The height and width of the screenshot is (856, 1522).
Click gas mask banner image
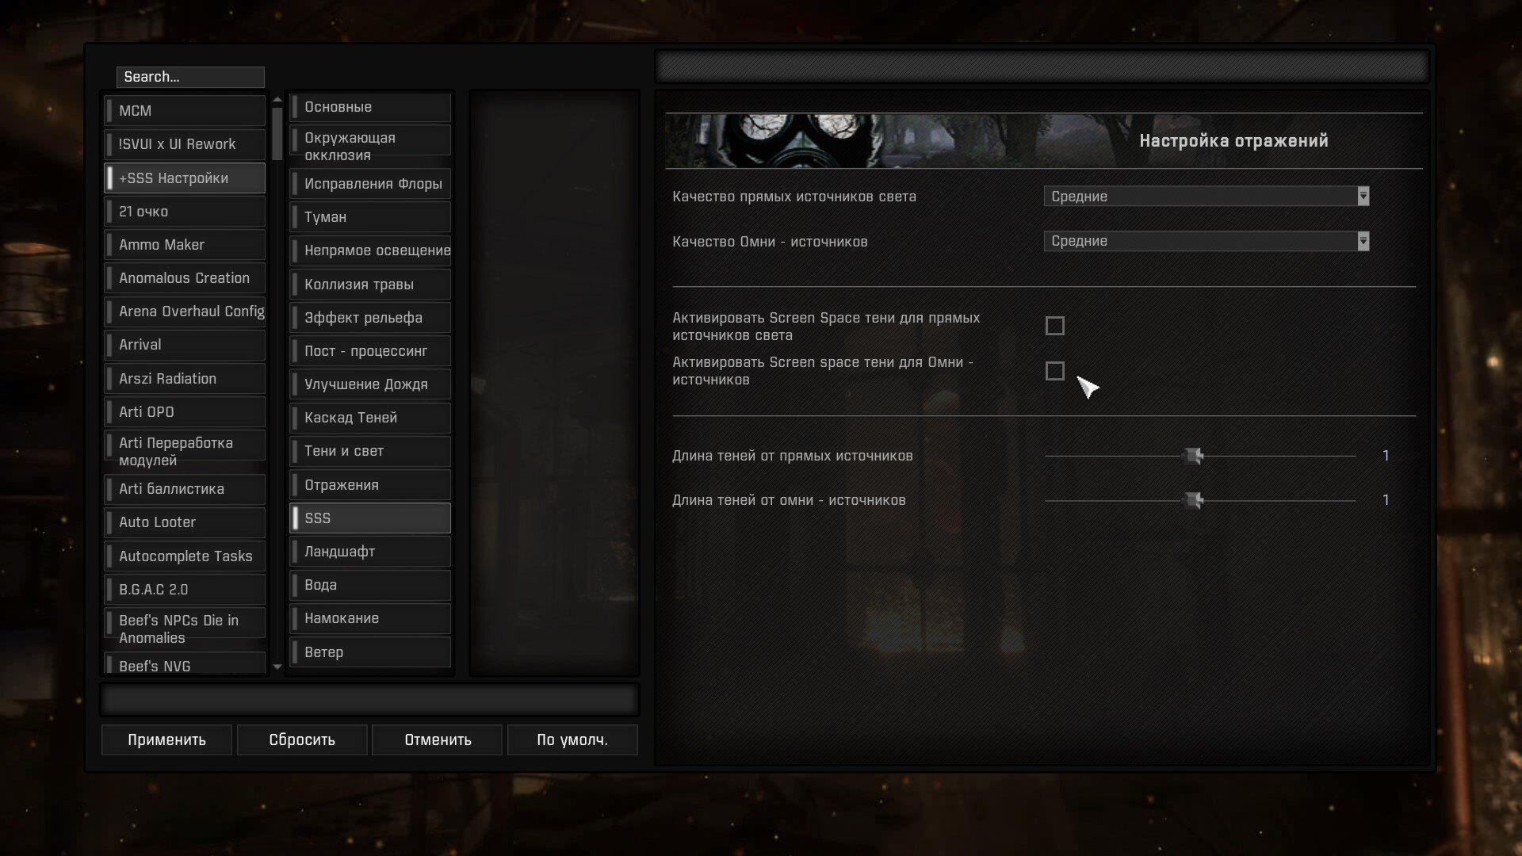tap(801, 141)
